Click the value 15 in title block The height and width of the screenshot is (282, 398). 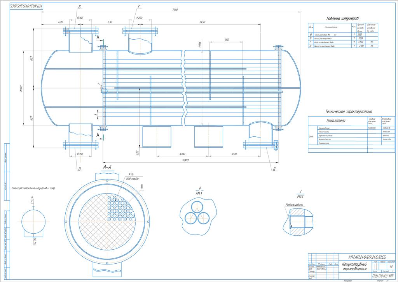tap(391, 266)
